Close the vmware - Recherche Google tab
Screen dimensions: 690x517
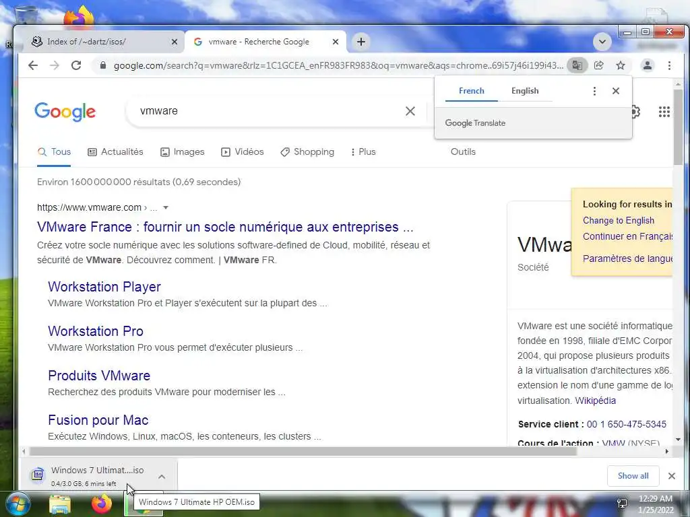click(336, 42)
